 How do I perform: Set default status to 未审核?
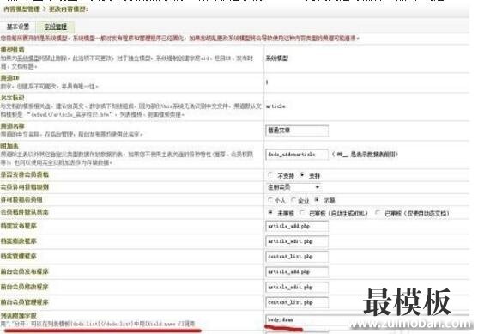click(x=270, y=212)
